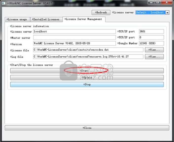Stop the license server
Screen dimensions: 174x142
tap(87, 84)
